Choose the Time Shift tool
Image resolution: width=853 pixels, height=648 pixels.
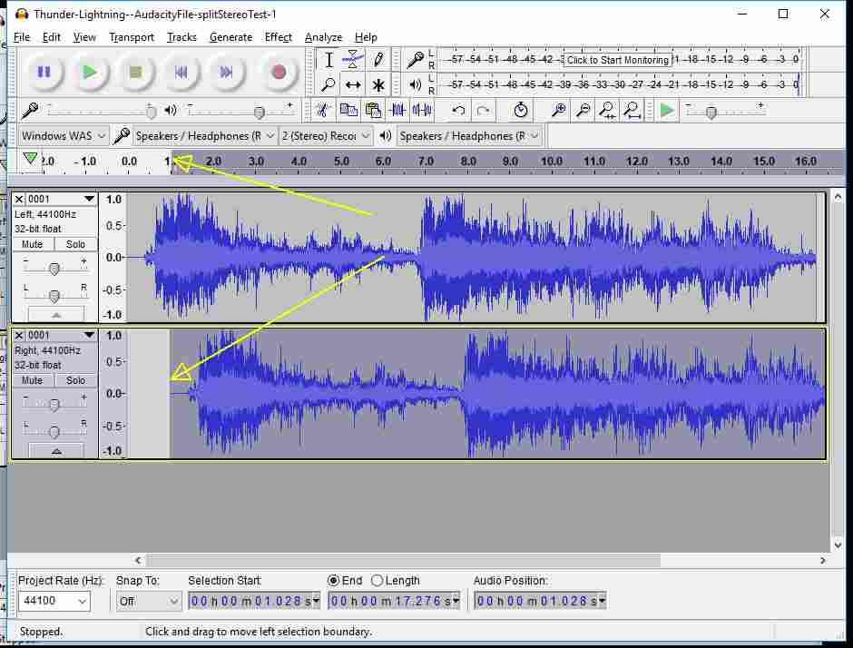pyautogui.click(x=353, y=85)
